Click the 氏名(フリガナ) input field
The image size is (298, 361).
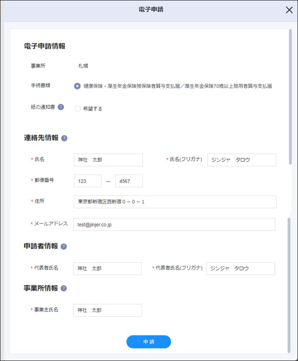click(x=242, y=160)
